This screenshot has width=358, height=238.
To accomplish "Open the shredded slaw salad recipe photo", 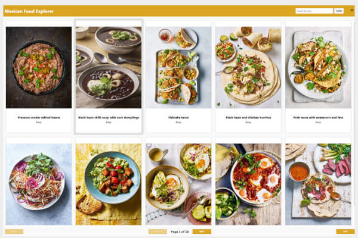I will coord(39,184).
